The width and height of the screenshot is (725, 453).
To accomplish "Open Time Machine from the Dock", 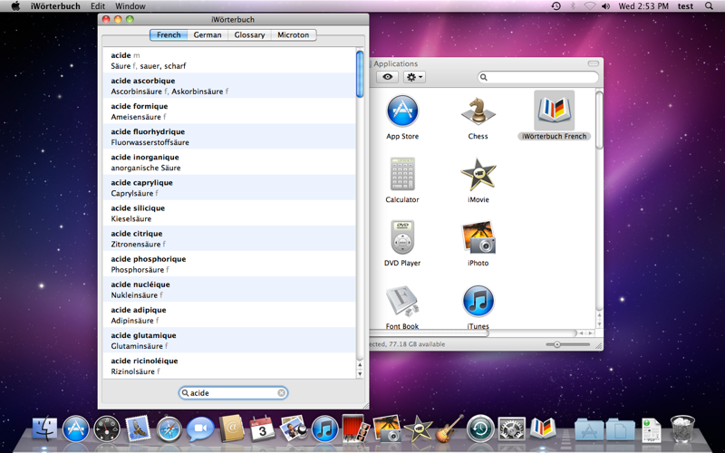I will pos(480,429).
